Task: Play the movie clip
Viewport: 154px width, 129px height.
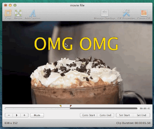Action: click(x=16, y=115)
